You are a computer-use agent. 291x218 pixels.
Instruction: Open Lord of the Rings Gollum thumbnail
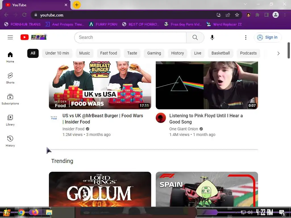click(x=100, y=189)
